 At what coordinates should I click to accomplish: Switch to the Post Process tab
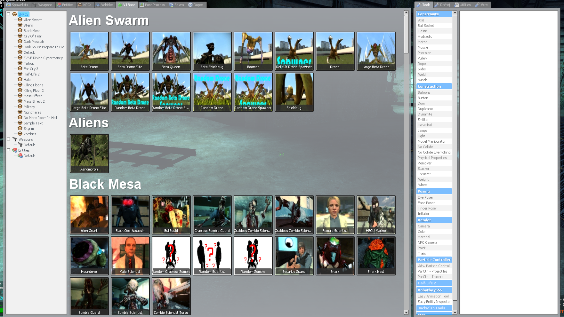[152, 5]
